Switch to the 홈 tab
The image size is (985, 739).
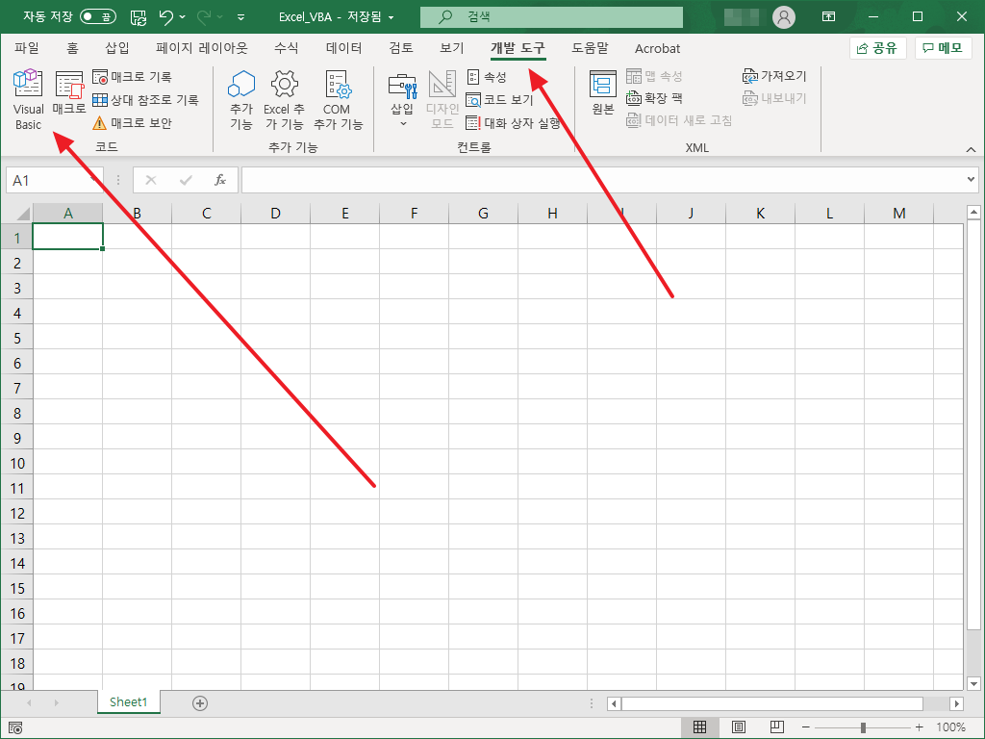[x=72, y=48]
